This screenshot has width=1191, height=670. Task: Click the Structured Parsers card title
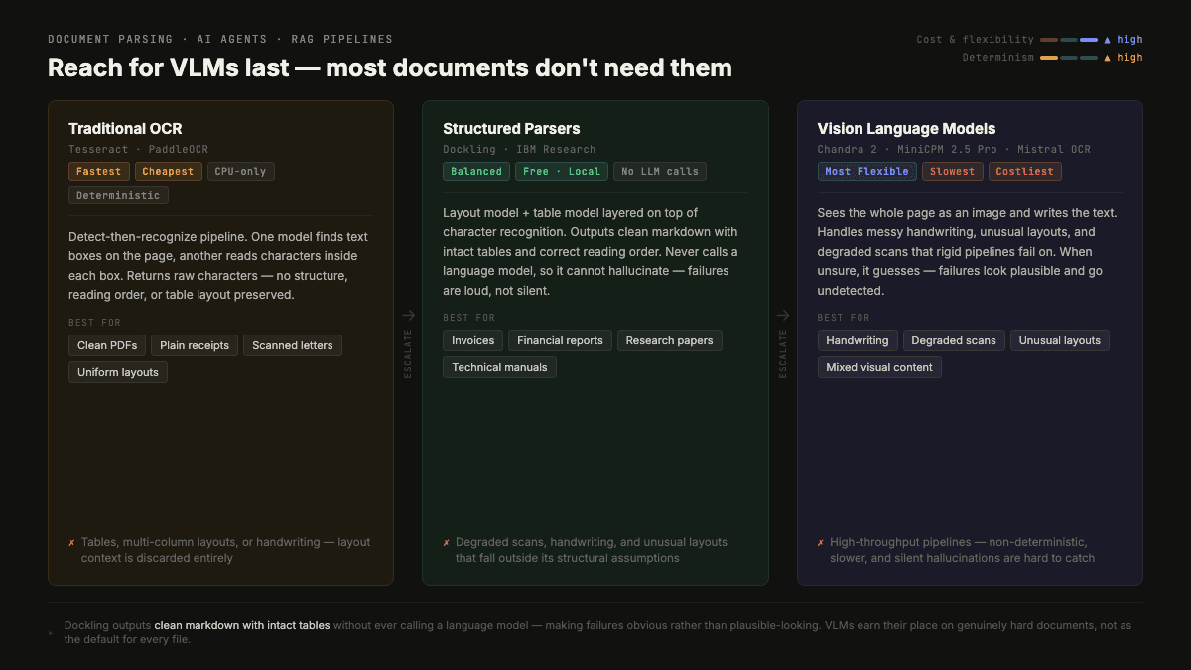click(x=511, y=129)
